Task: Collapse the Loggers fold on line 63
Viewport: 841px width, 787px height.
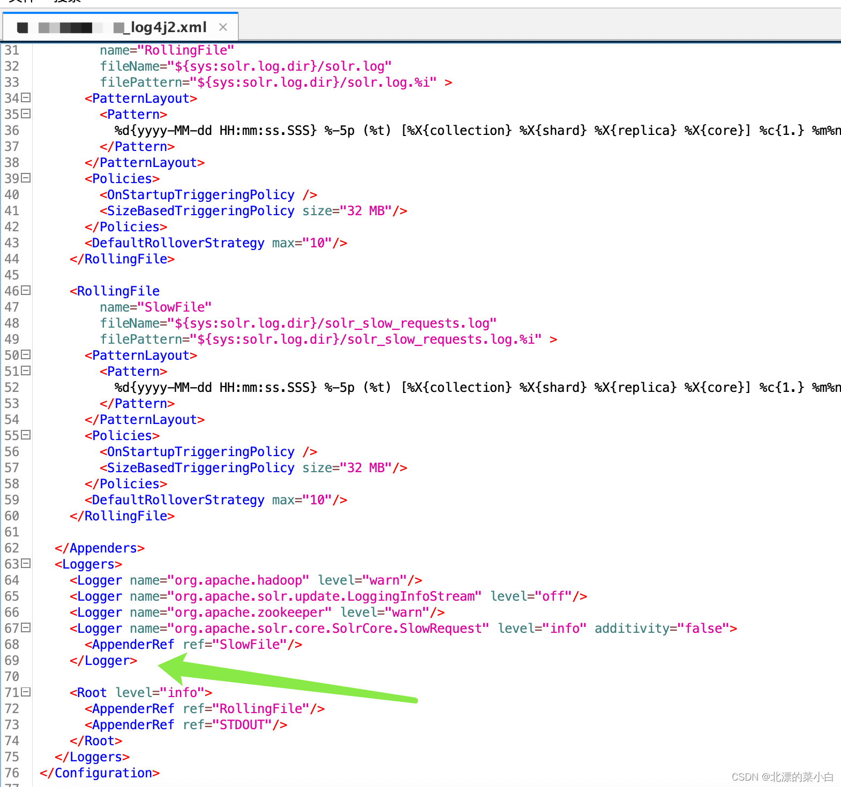Action: point(26,563)
